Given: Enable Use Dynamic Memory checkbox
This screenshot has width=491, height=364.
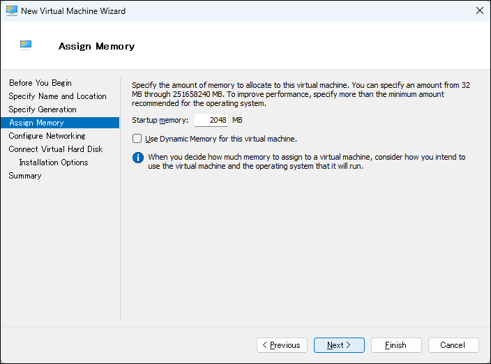Looking at the screenshot, I should click(137, 139).
